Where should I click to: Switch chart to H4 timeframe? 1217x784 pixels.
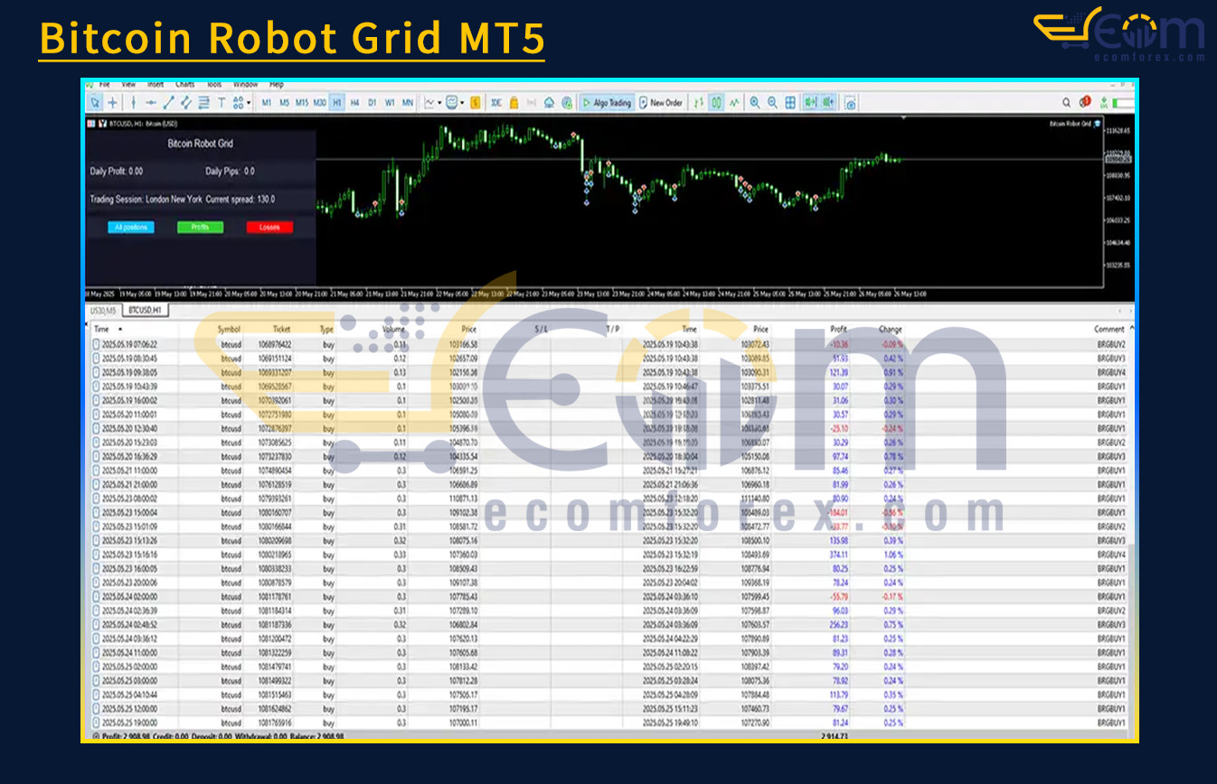354,103
